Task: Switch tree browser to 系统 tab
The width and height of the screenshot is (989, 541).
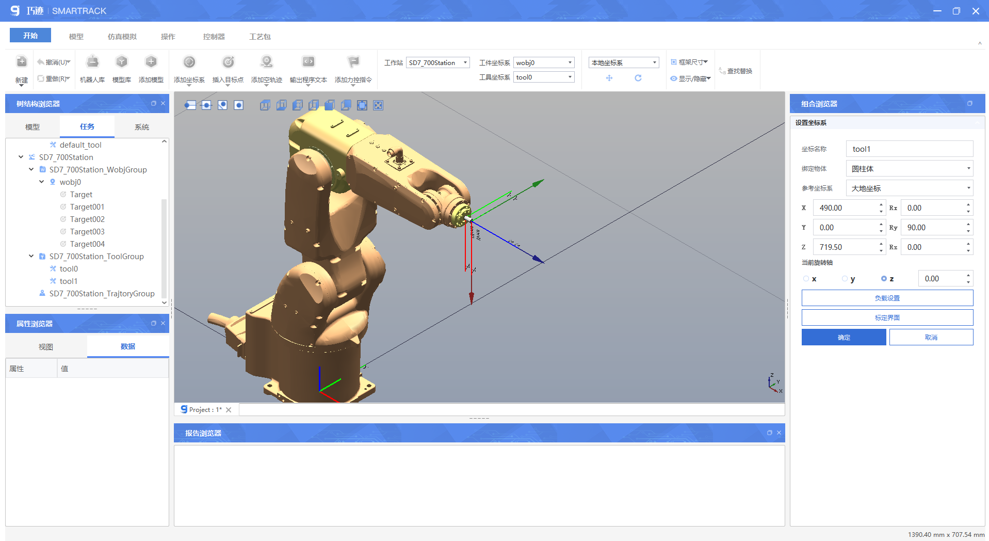Action: coord(142,127)
